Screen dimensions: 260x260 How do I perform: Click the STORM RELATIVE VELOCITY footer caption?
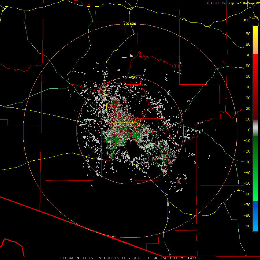pos(130,258)
